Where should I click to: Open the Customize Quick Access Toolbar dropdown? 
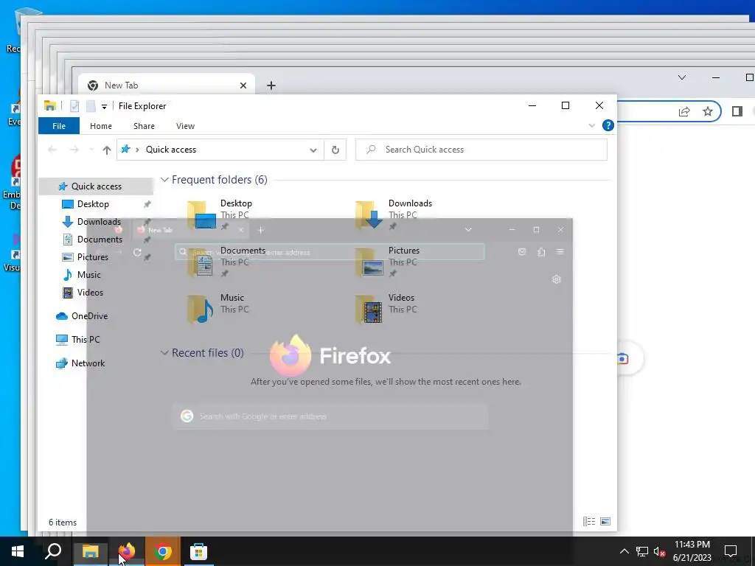click(104, 106)
